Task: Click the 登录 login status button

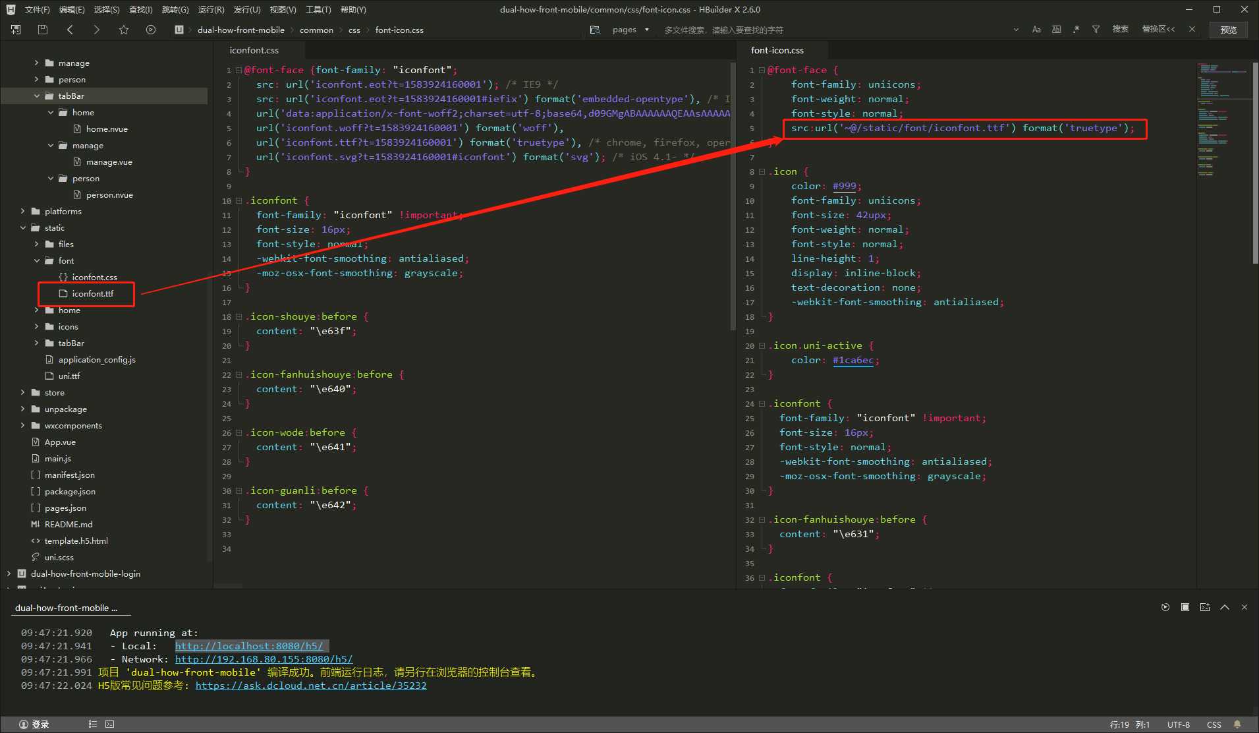Action: click(x=34, y=724)
